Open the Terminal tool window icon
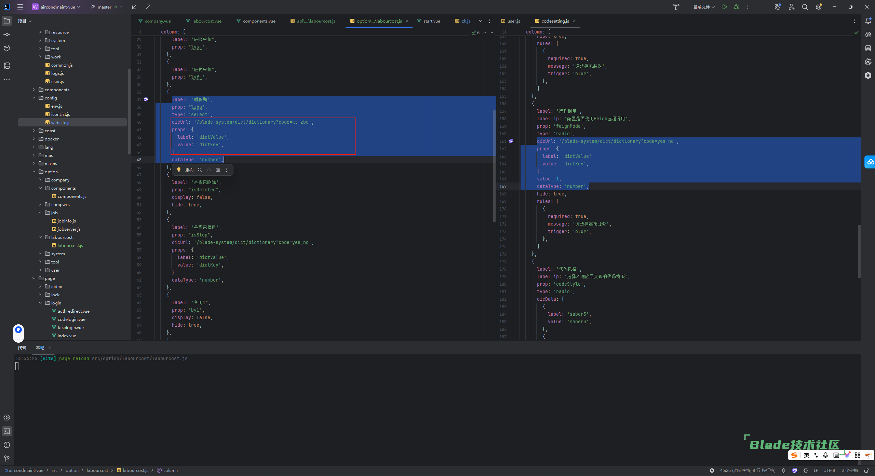This screenshot has height=476, width=875. pos(7,431)
